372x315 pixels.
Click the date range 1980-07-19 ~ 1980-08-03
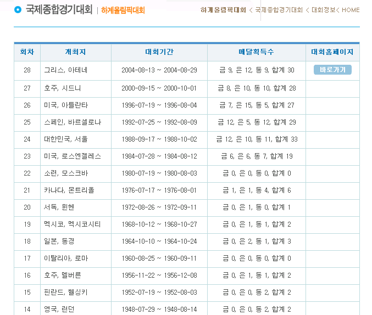click(159, 173)
